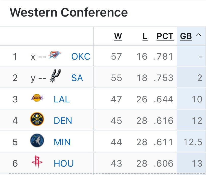Visit the HOU team page
Viewport: 206px width, 175px height.
(x=64, y=164)
